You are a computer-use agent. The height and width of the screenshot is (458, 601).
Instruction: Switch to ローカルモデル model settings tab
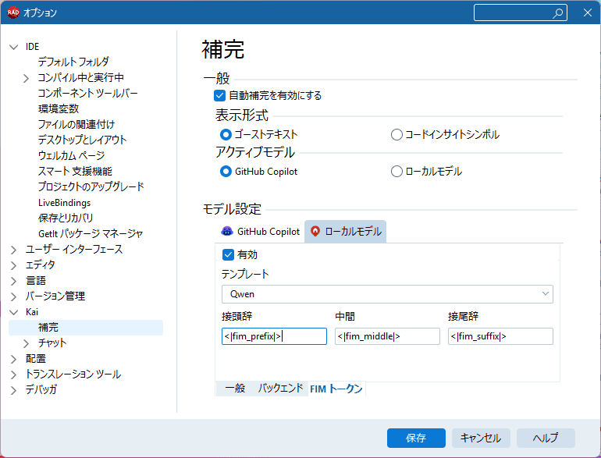(345, 232)
